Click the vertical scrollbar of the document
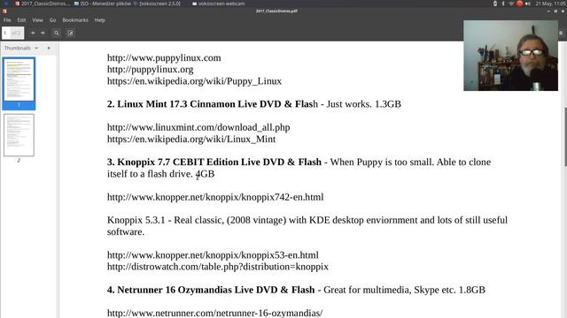This screenshot has height=318, width=567. (x=565, y=137)
